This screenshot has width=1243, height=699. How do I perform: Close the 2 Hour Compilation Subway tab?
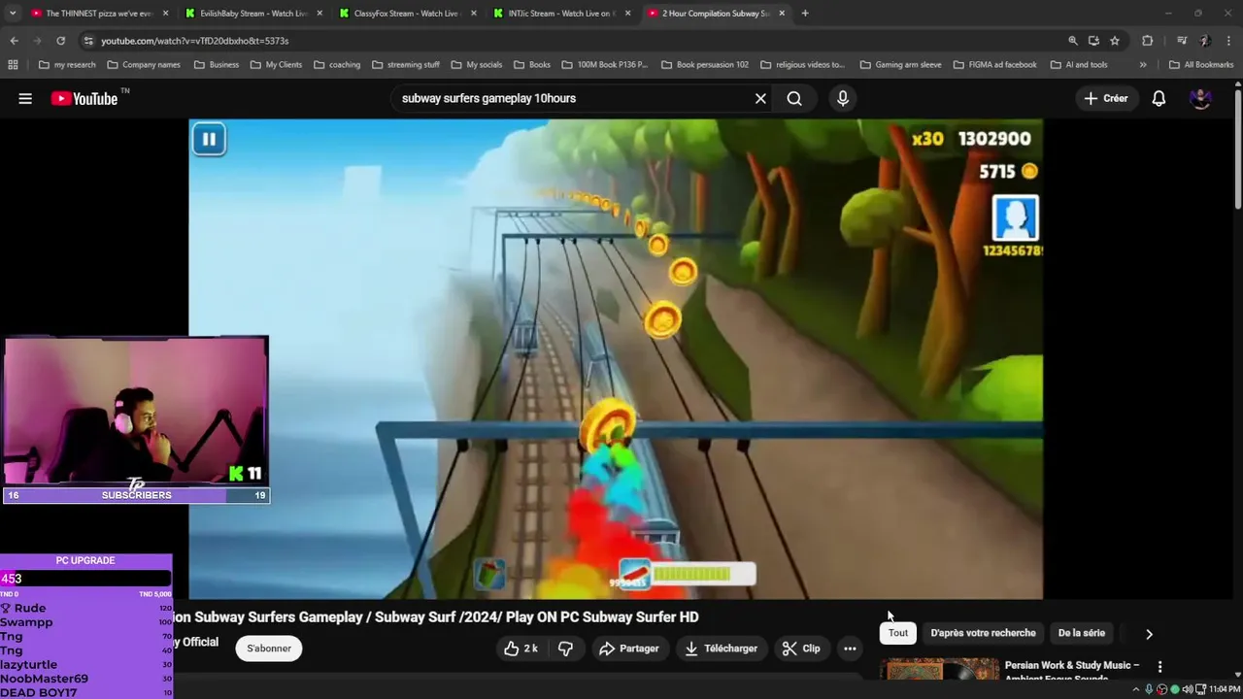pos(782,14)
